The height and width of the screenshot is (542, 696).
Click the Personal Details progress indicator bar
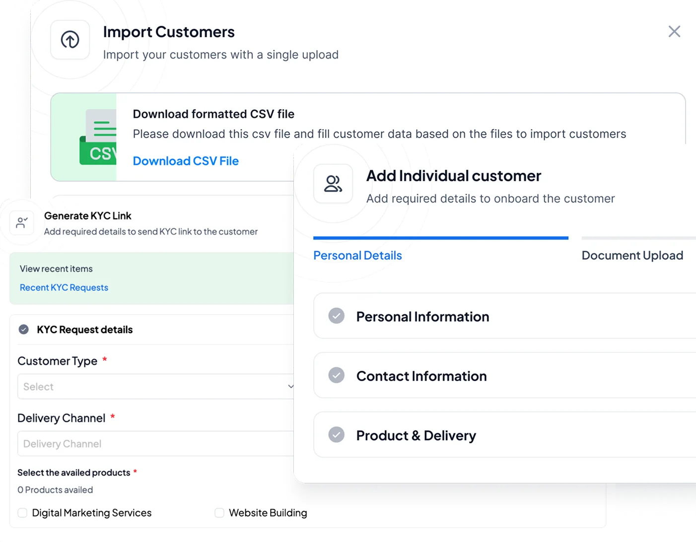(x=440, y=238)
